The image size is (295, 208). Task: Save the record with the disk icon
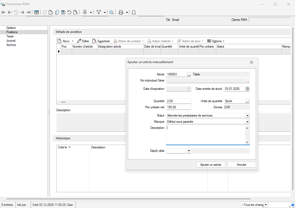tap(63, 12)
